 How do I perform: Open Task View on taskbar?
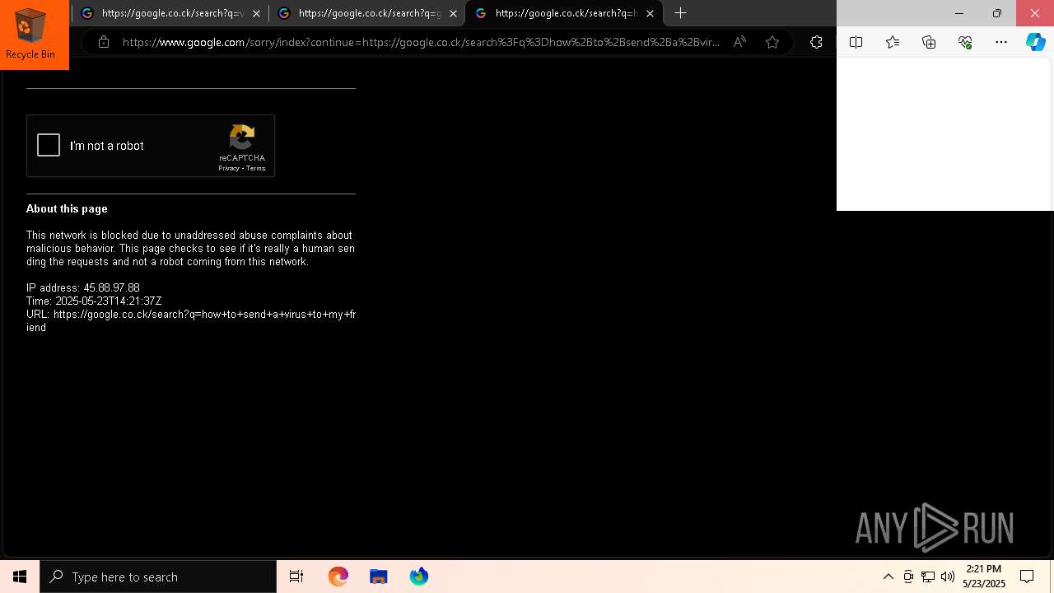[x=296, y=577]
